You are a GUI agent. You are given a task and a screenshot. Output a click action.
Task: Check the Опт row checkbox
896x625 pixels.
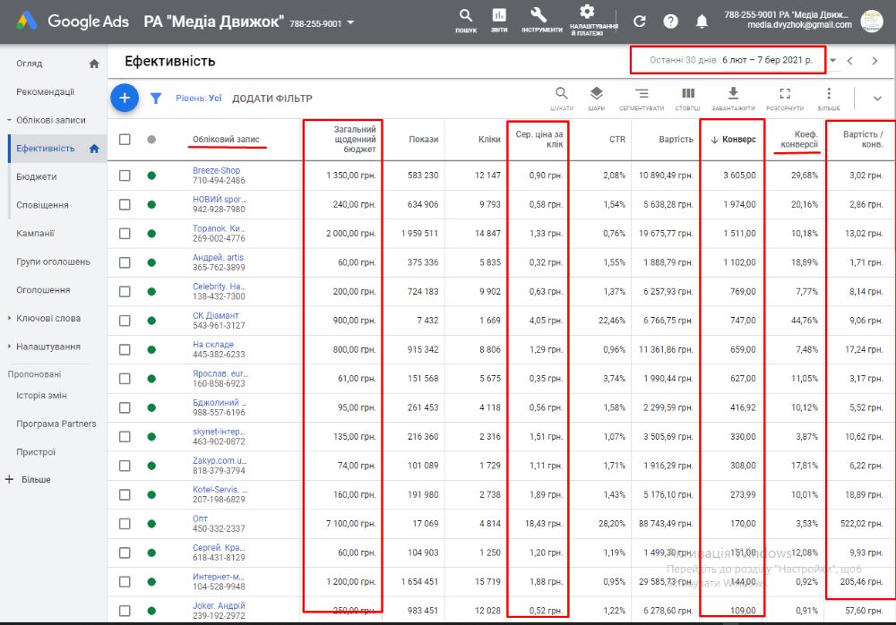tap(125, 524)
